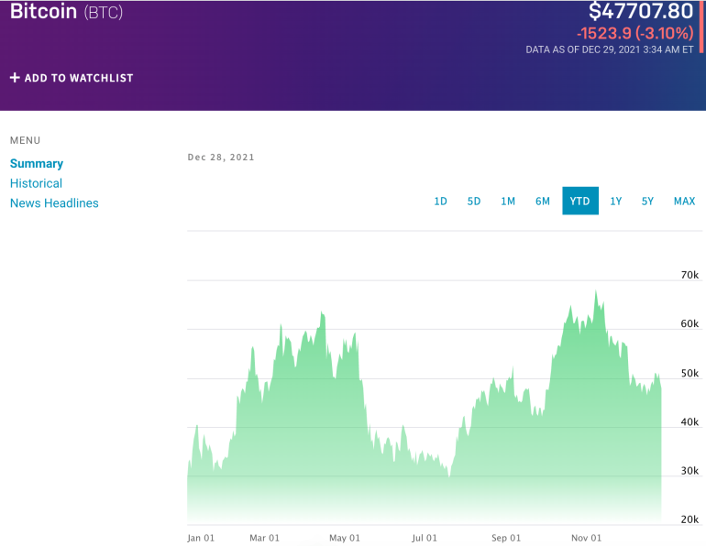Click the -1523.9 (-3.10%) change value
Screen dimensions: 706x546
coord(635,33)
